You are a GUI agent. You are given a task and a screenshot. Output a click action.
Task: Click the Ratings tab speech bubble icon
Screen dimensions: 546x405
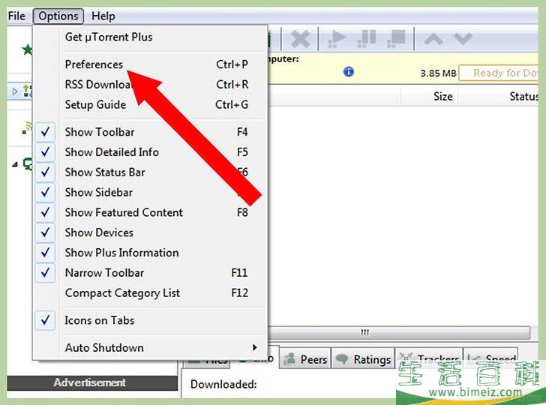(x=342, y=359)
